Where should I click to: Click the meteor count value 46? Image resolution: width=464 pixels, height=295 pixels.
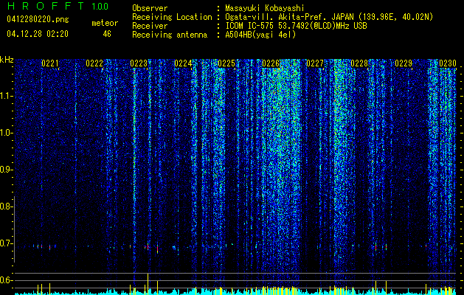[107, 34]
